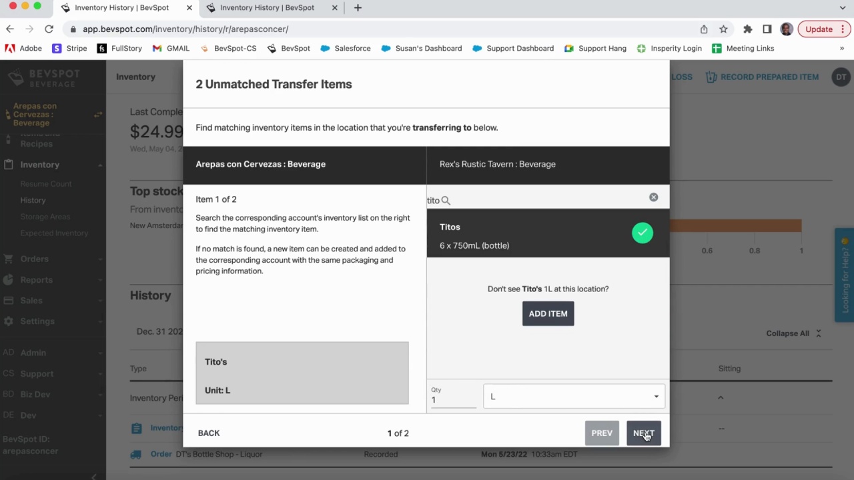Click the DT user avatar
Viewport: 854px width, 480px height.
click(x=841, y=77)
